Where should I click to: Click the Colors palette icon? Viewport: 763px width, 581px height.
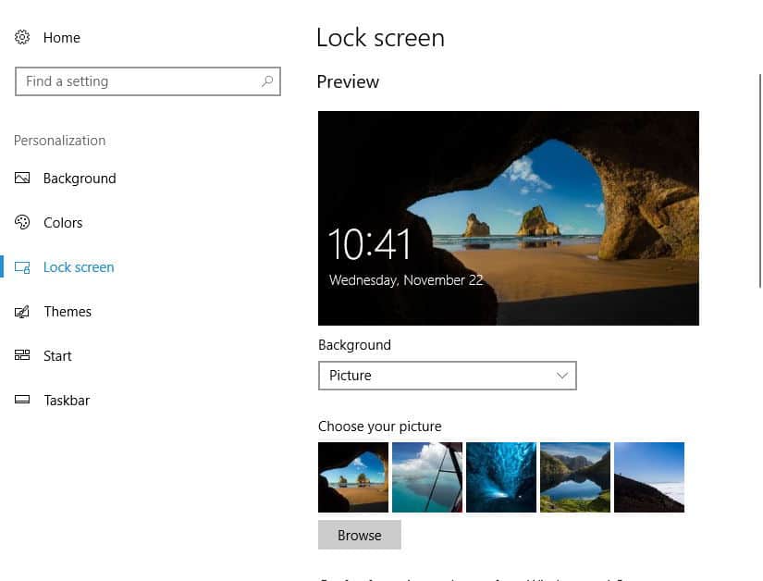tap(22, 222)
